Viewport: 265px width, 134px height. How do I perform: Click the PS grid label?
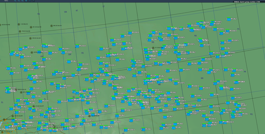(x=238, y=29)
